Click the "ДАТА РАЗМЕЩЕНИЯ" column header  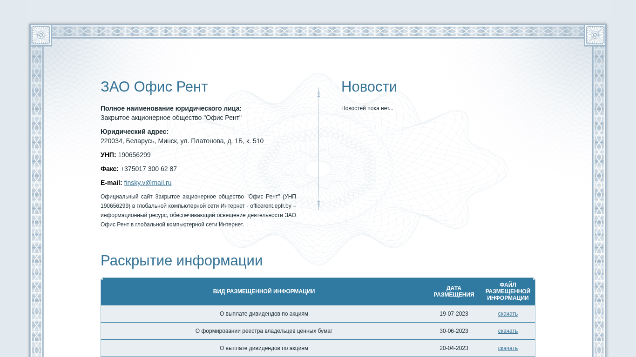click(x=454, y=291)
